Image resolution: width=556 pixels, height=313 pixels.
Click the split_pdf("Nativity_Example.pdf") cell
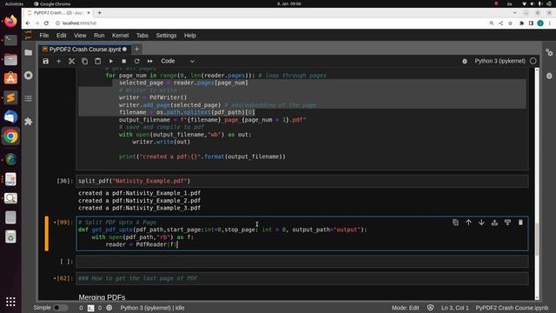pos(302,181)
